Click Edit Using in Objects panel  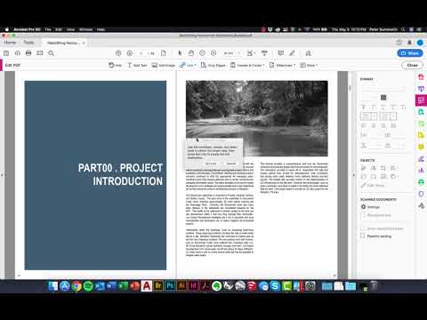click(x=373, y=185)
